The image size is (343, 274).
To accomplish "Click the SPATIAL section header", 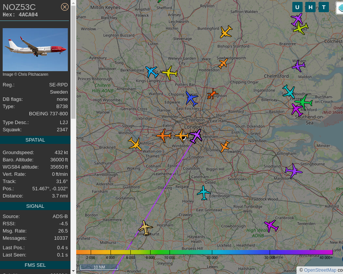I will pos(35,140).
